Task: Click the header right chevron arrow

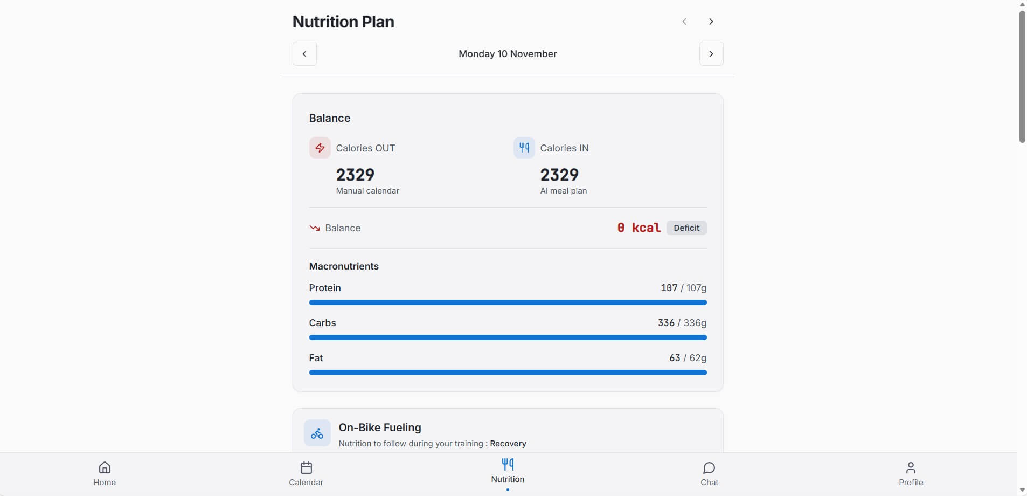Action: 711,22
